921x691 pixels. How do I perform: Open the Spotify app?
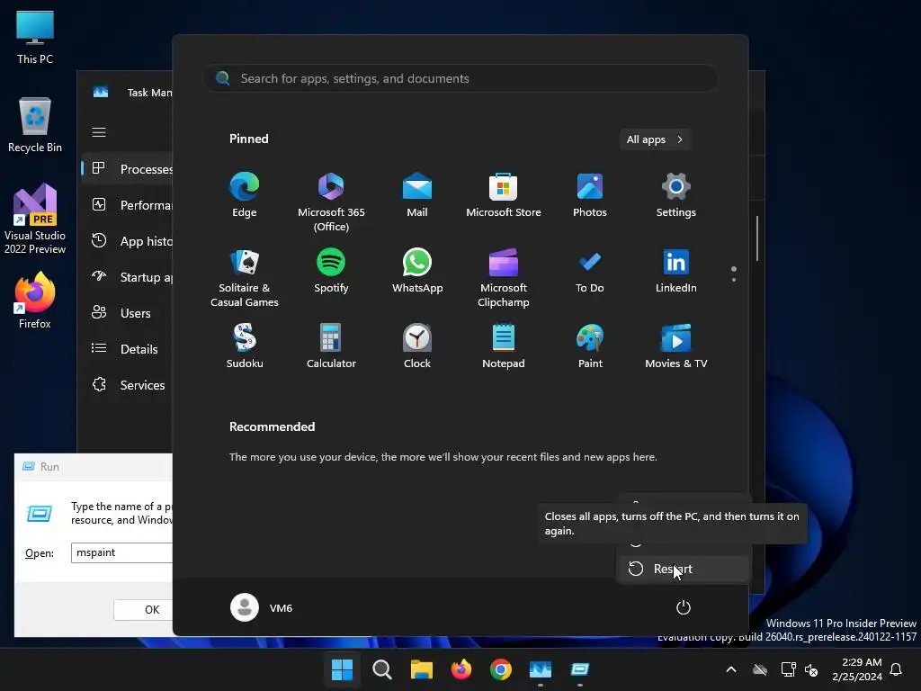pyautogui.click(x=331, y=271)
